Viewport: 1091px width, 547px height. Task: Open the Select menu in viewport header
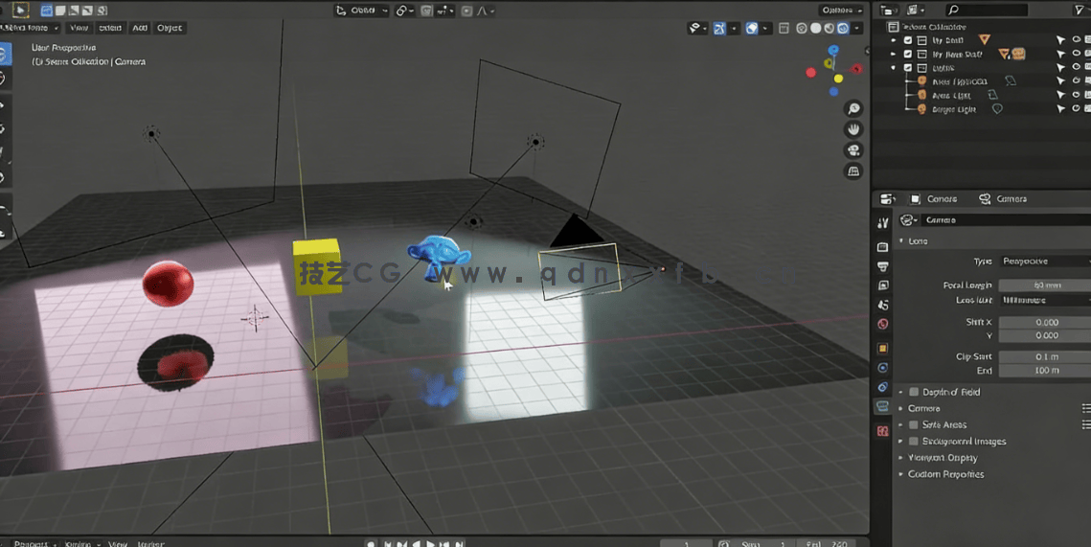110,28
